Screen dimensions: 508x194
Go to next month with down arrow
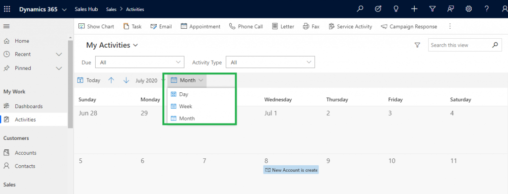point(127,80)
